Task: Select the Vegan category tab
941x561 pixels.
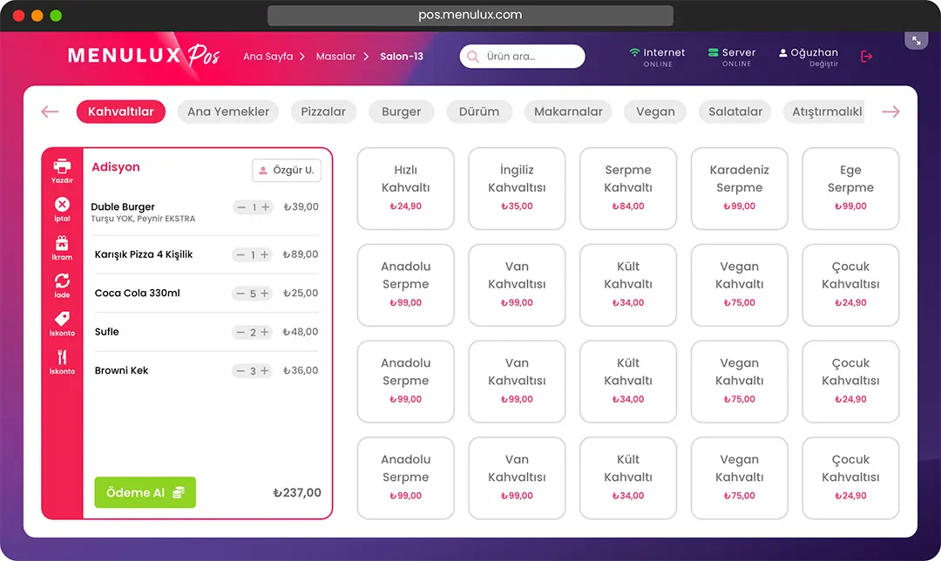Action: click(x=655, y=112)
